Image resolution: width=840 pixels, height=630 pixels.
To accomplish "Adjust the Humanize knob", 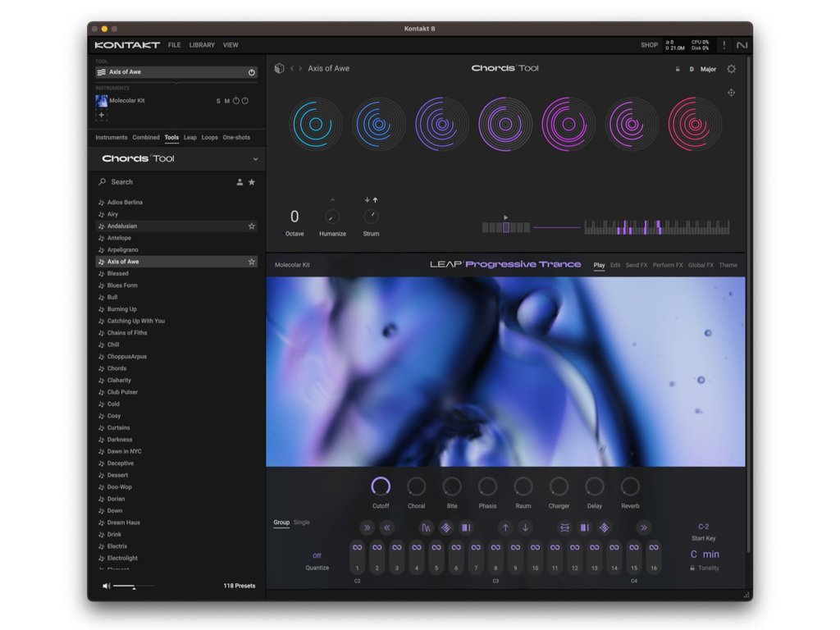I will click(x=332, y=217).
